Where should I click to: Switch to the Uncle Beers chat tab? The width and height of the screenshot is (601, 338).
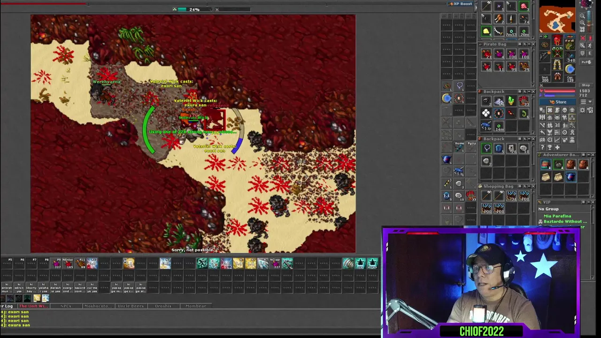(x=131, y=306)
